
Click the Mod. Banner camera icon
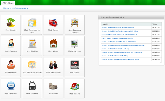click(53, 22)
